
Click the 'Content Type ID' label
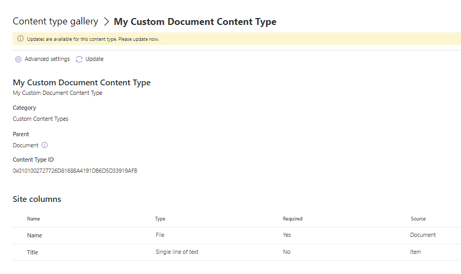point(33,160)
